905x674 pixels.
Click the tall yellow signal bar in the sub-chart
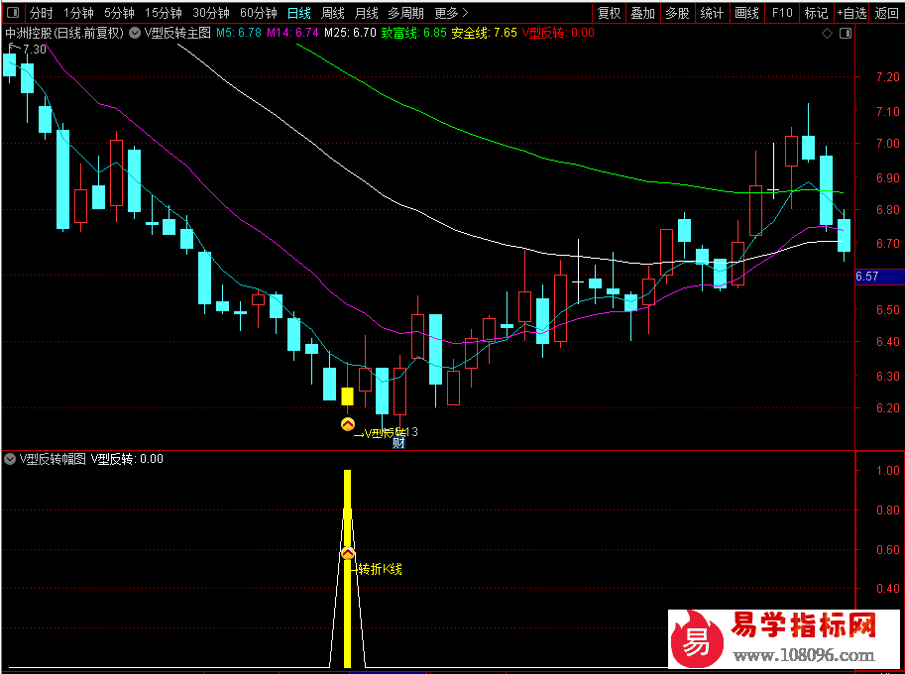pyautogui.click(x=348, y=568)
